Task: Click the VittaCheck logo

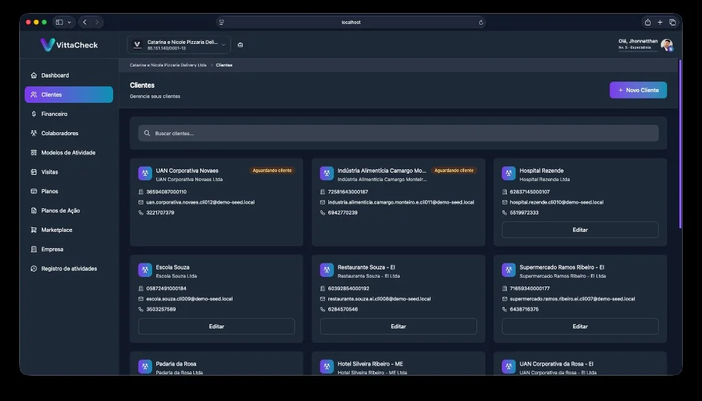Action: pyautogui.click(x=69, y=45)
